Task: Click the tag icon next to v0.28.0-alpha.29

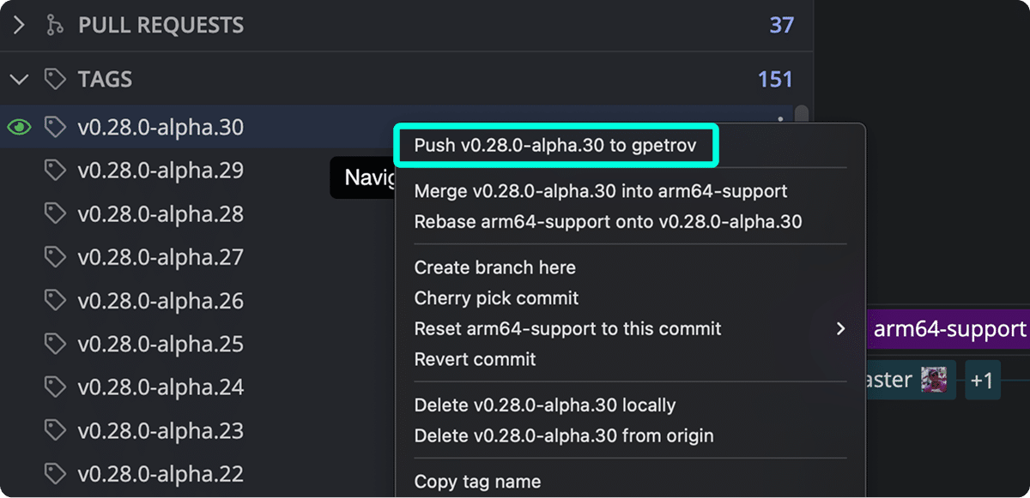Action: click(x=54, y=170)
